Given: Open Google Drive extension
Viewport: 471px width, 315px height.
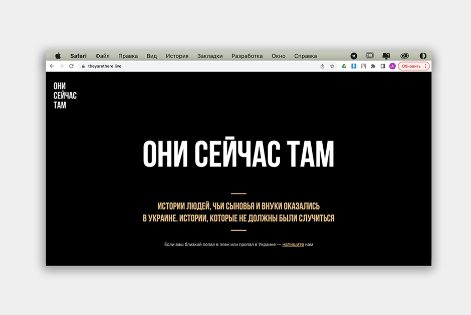Looking at the screenshot, I should point(344,66).
